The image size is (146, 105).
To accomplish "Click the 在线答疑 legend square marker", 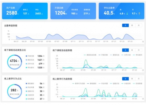I will 26,99.
